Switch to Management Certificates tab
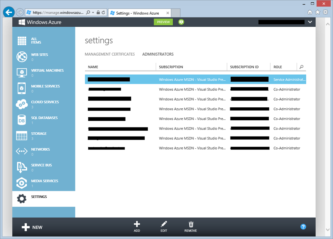The width and height of the screenshot is (333, 239). coord(110,54)
